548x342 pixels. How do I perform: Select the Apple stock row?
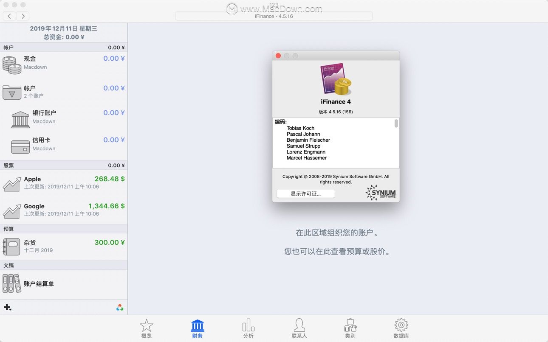(64, 183)
